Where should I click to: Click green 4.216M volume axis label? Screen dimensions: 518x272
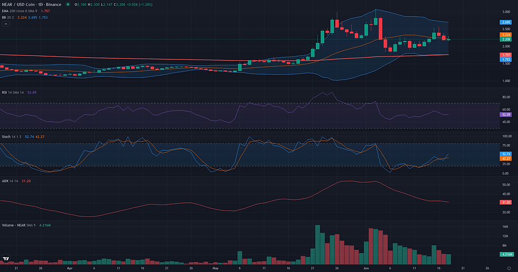[x=506, y=254]
